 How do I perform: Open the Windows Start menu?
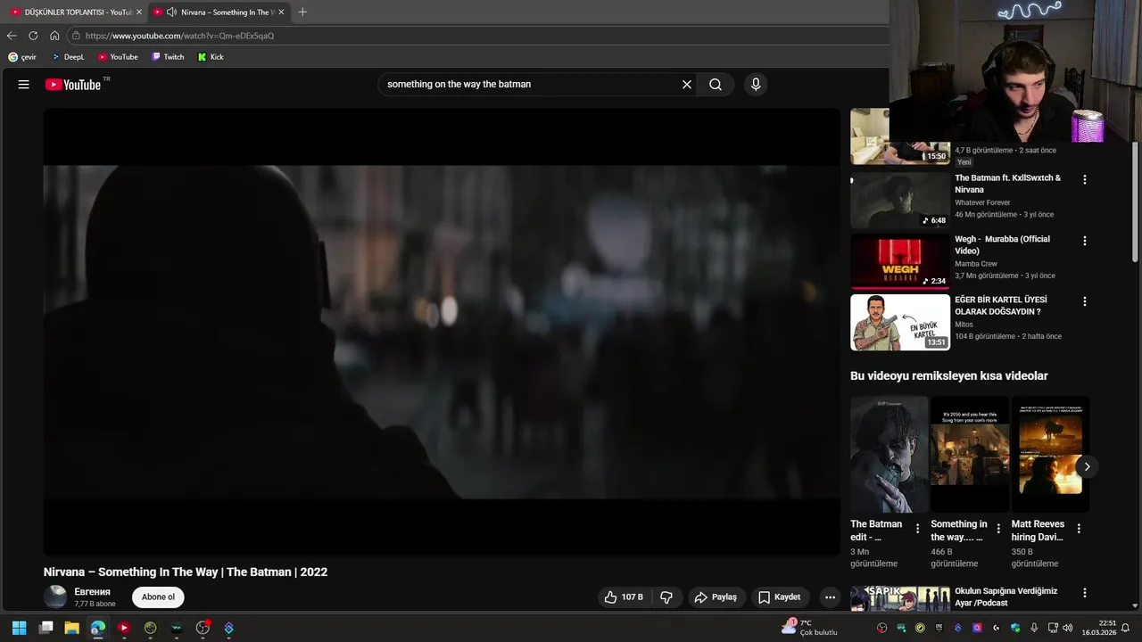click(x=19, y=628)
